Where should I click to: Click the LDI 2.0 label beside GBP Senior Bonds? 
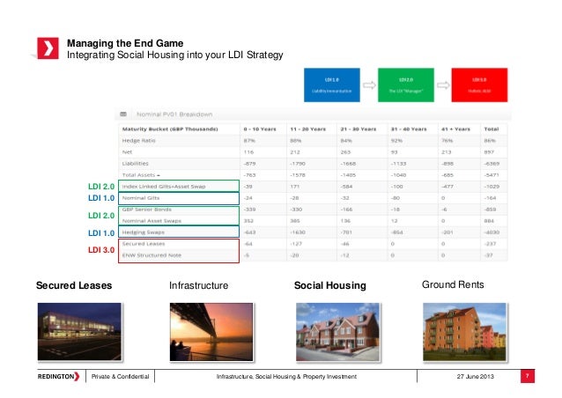click(101, 216)
